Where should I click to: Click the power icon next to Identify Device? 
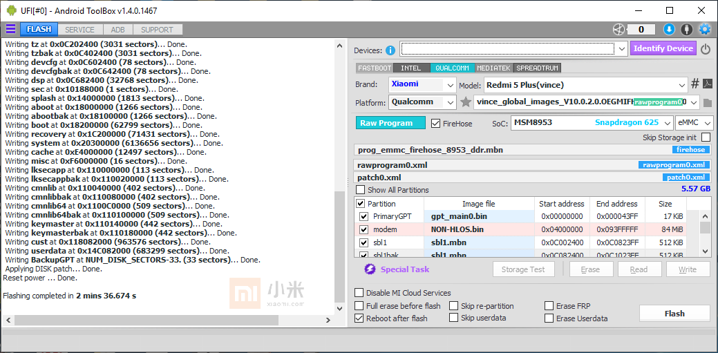pyautogui.click(x=706, y=48)
